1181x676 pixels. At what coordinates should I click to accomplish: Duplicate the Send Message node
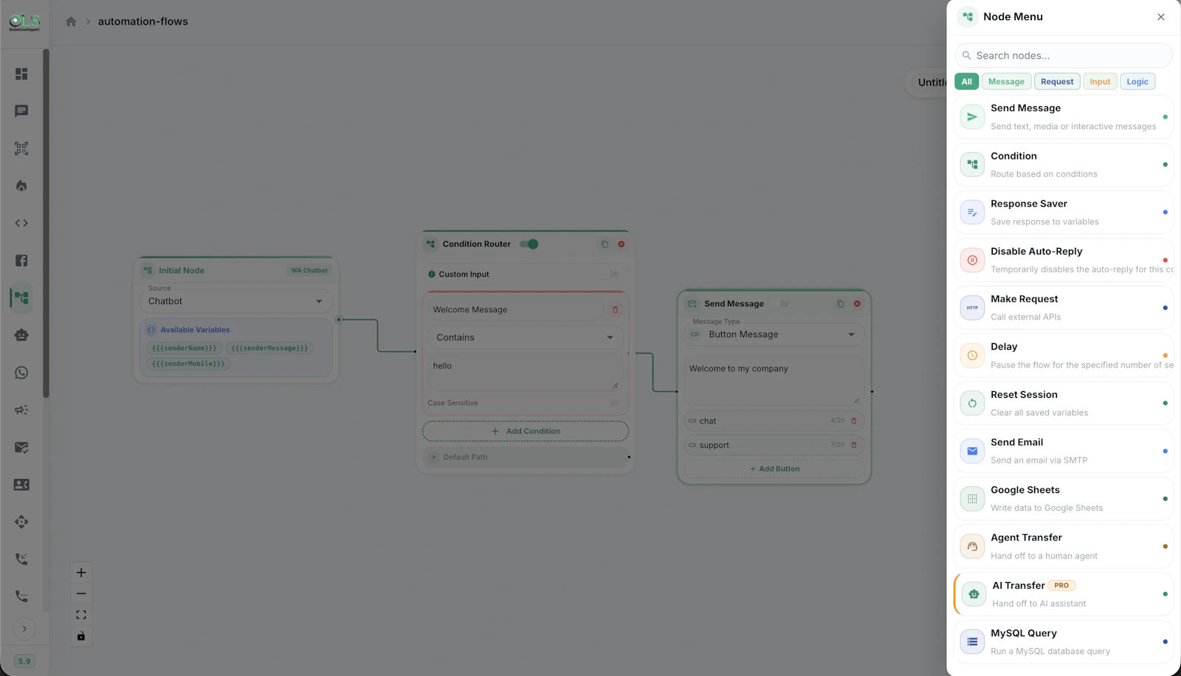(840, 303)
